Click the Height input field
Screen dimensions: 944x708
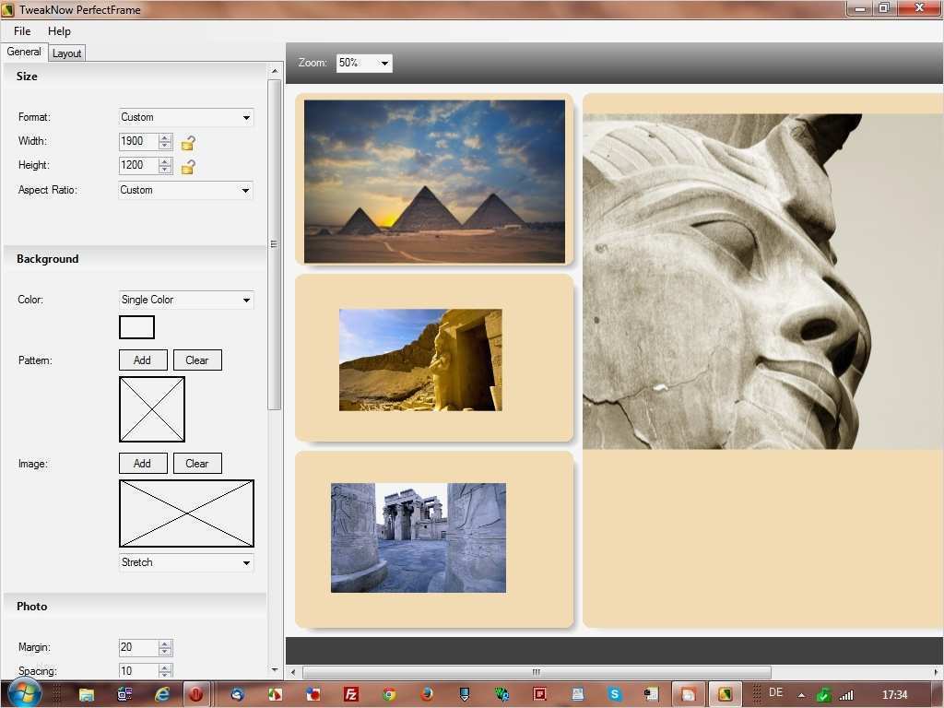pos(138,166)
